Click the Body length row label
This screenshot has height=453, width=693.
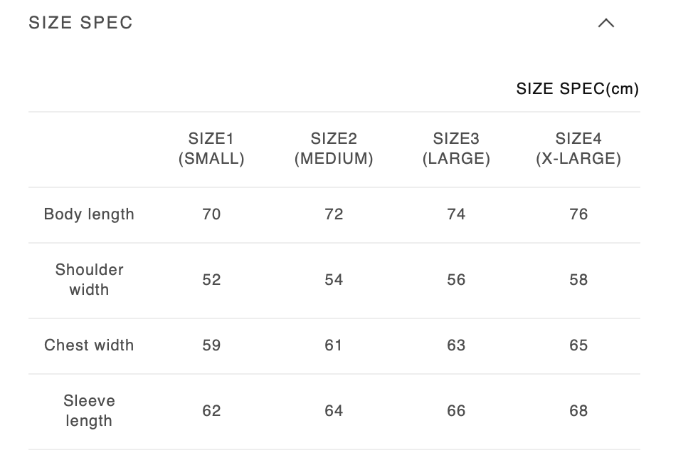89,214
